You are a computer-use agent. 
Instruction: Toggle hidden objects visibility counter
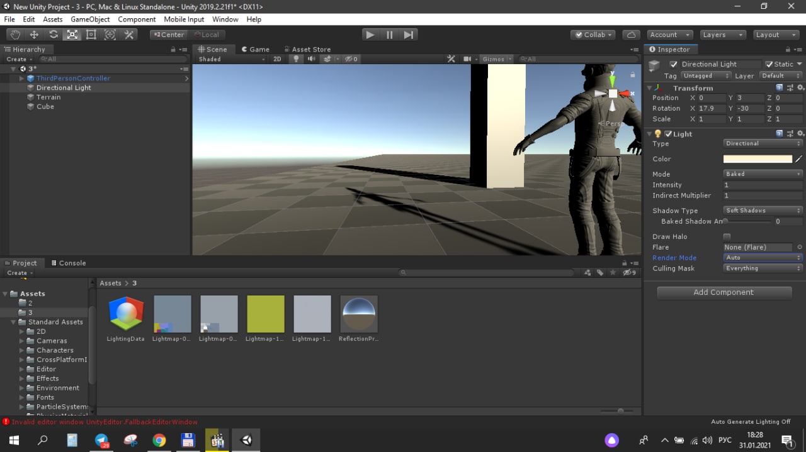click(351, 59)
